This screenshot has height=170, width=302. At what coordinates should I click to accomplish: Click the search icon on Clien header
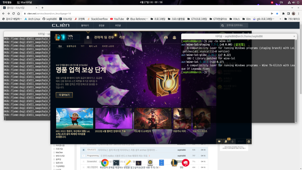pyautogui.click(x=223, y=26)
